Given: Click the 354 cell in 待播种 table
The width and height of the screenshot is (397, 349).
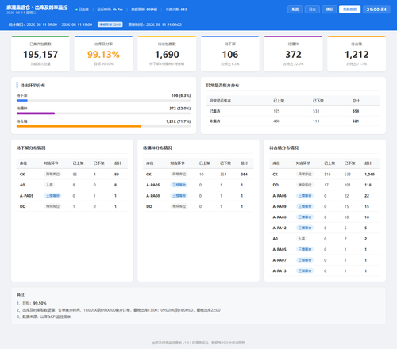Looking at the screenshot, I should coord(223,174).
